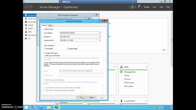Open the iSCSI Initiator taskbar icon
This screenshot has width=196, height=110.
tap(57, 107)
